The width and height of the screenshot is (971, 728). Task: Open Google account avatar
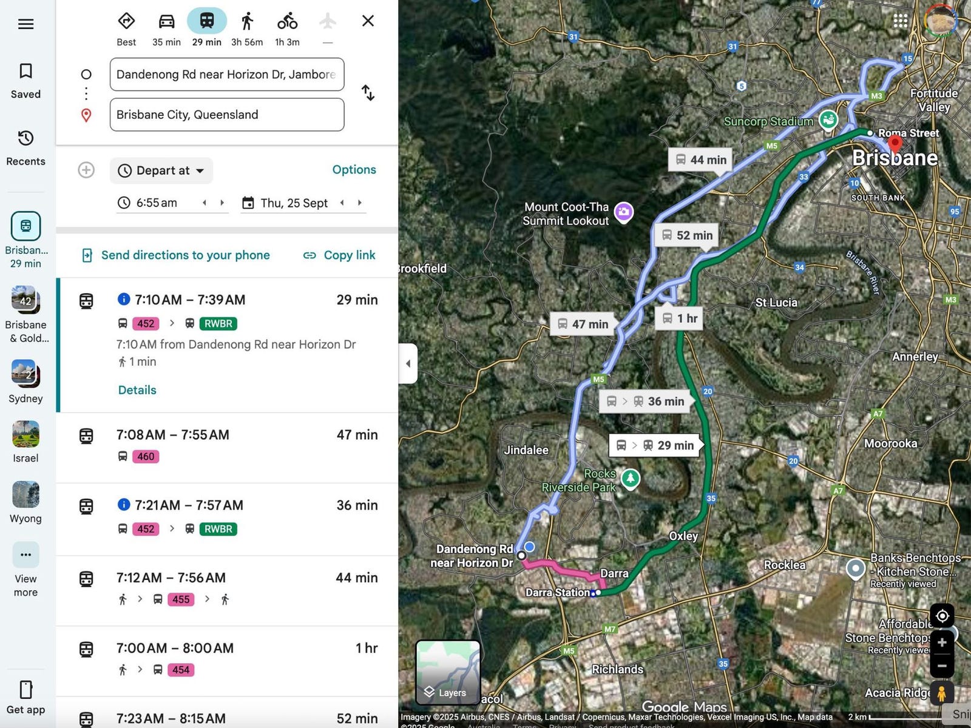(x=940, y=21)
